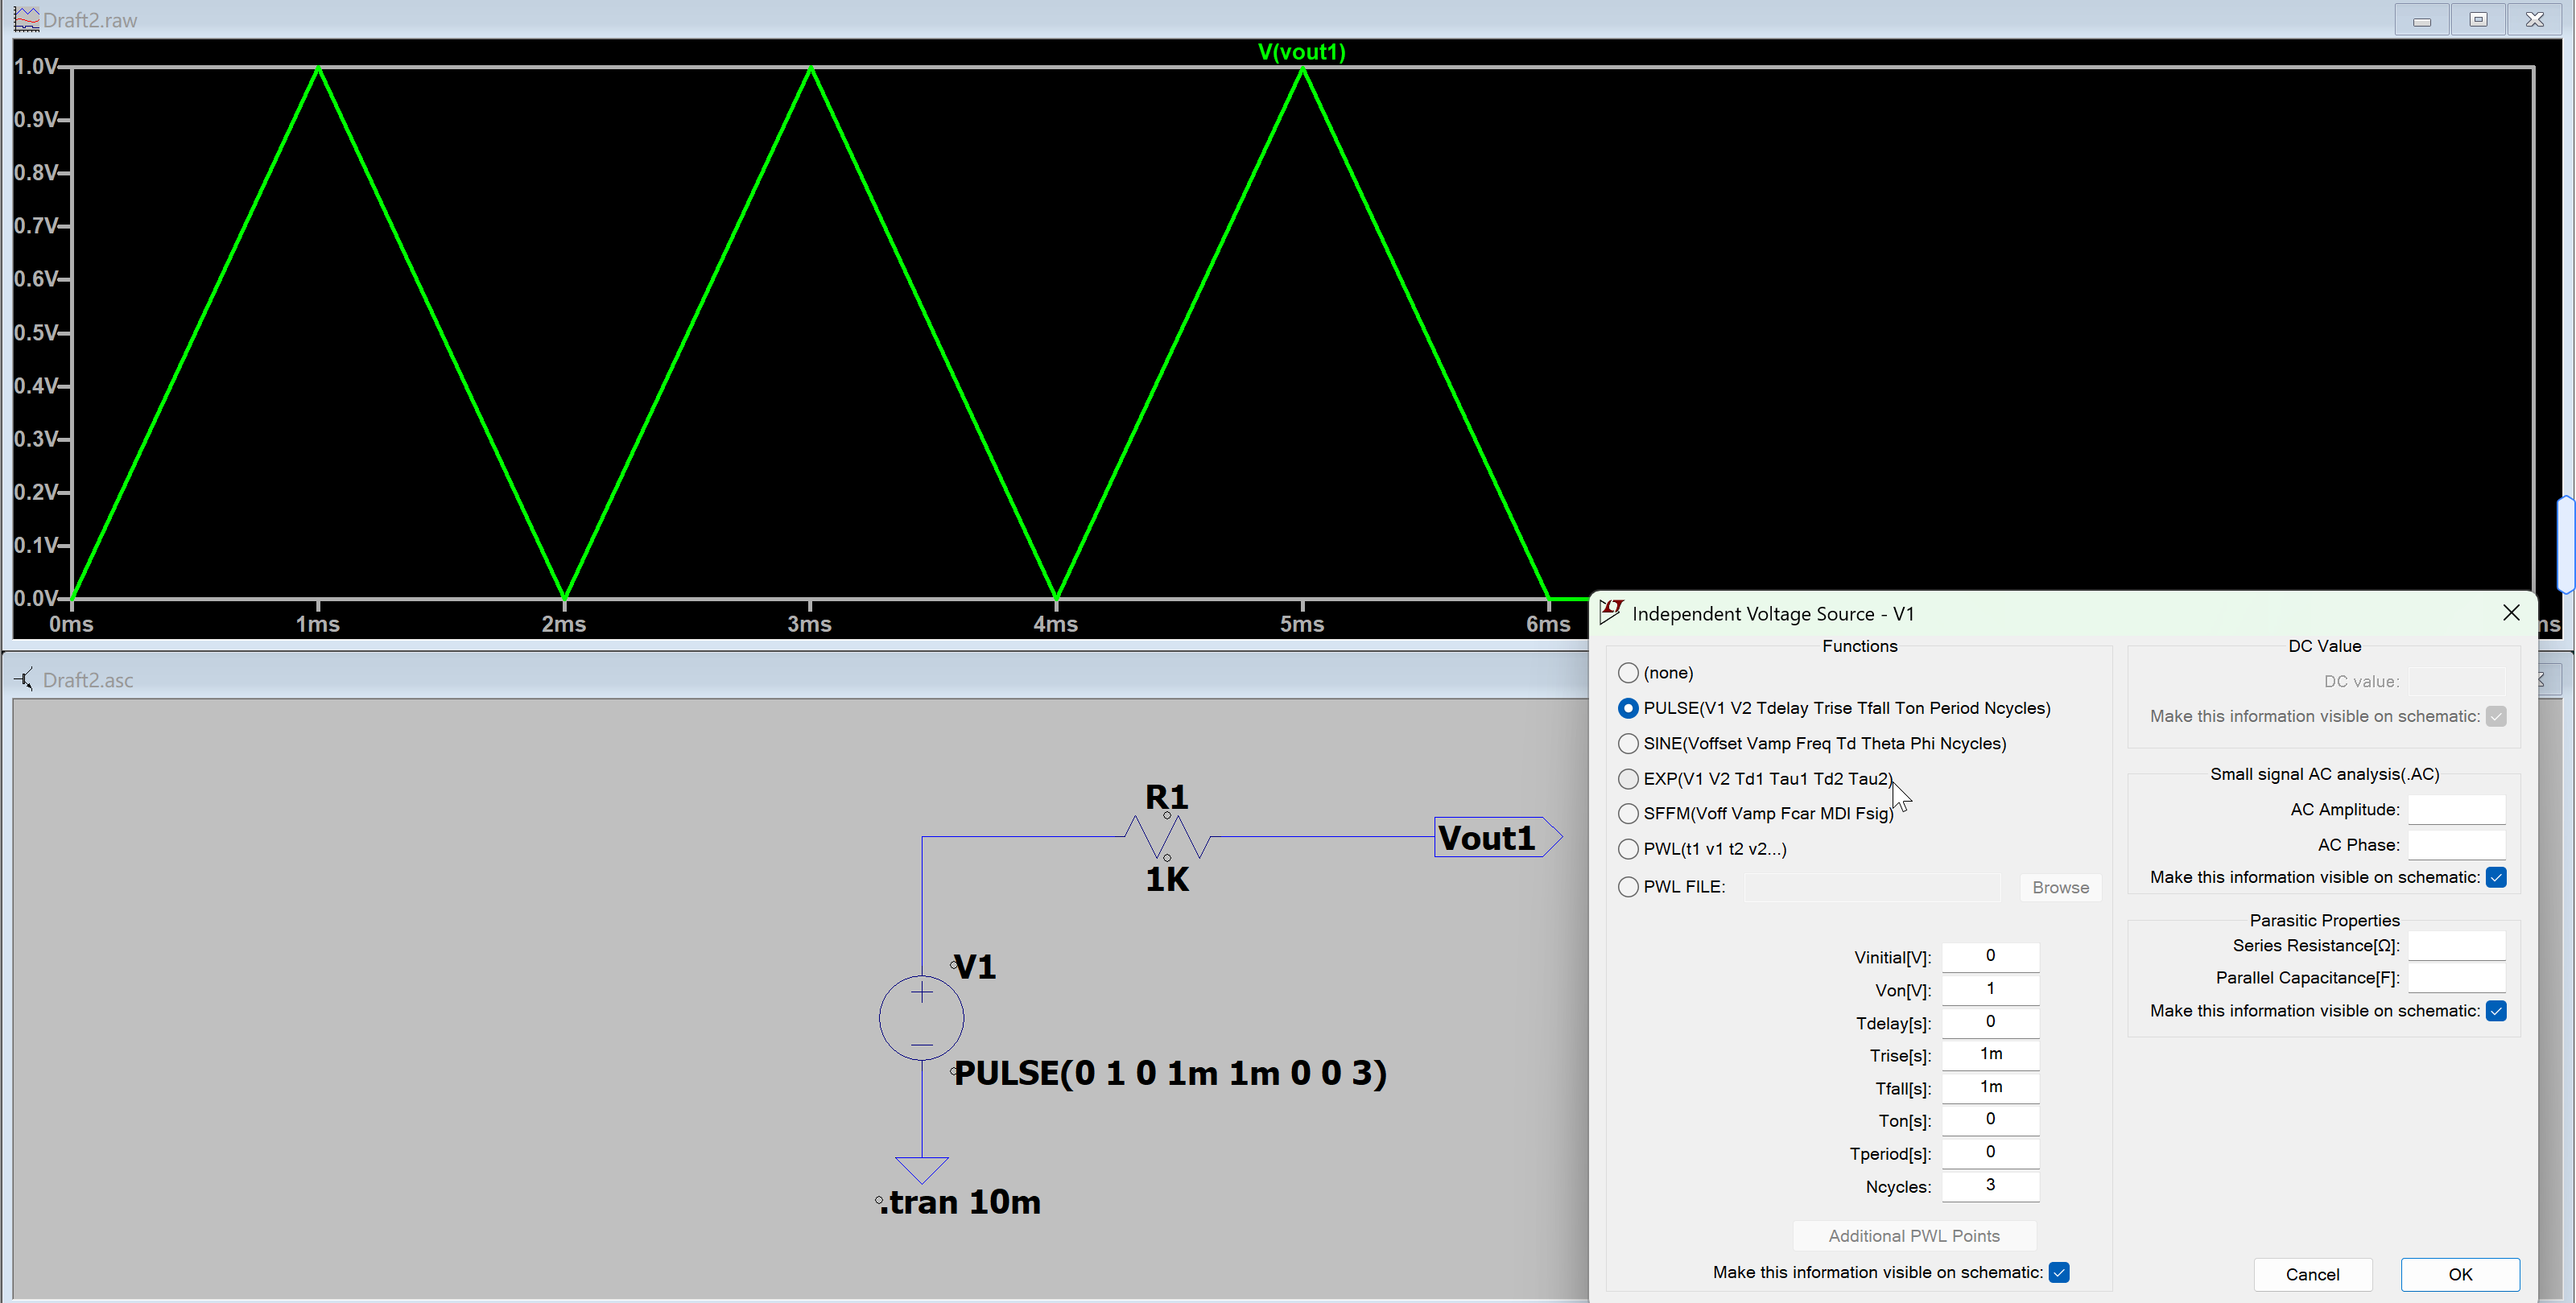
Task: Uncheck AC info visible on schematic checkbox
Action: coord(2496,877)
